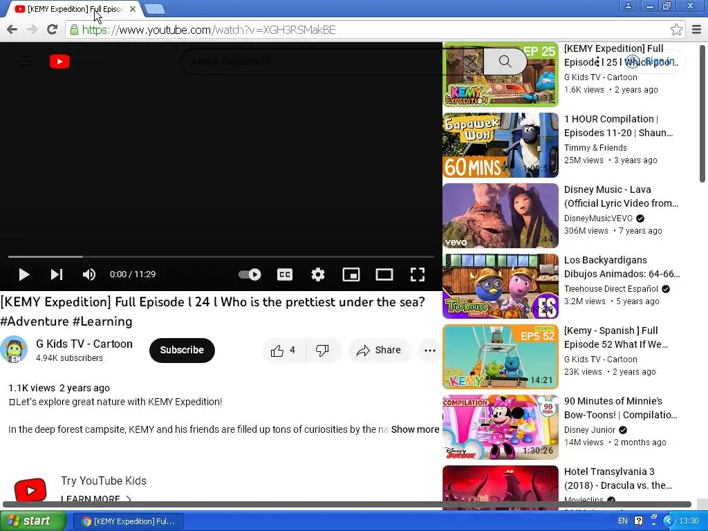Viewport: 708px width, 531px height.
Task: Open Timmy & Friends channel
Action: 595,148
